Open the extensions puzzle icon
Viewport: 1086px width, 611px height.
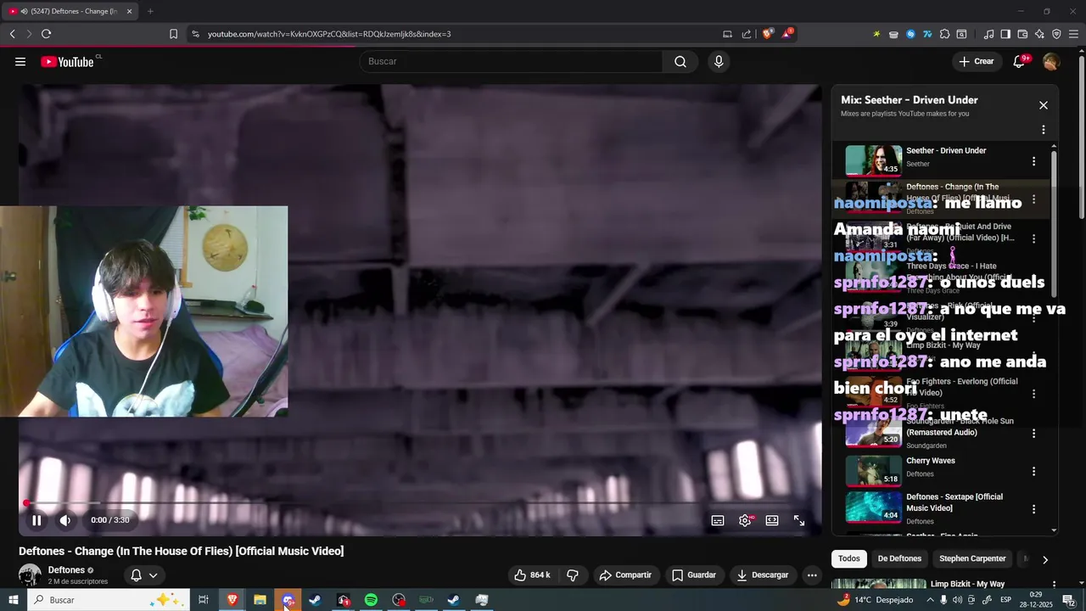[944, 34]
